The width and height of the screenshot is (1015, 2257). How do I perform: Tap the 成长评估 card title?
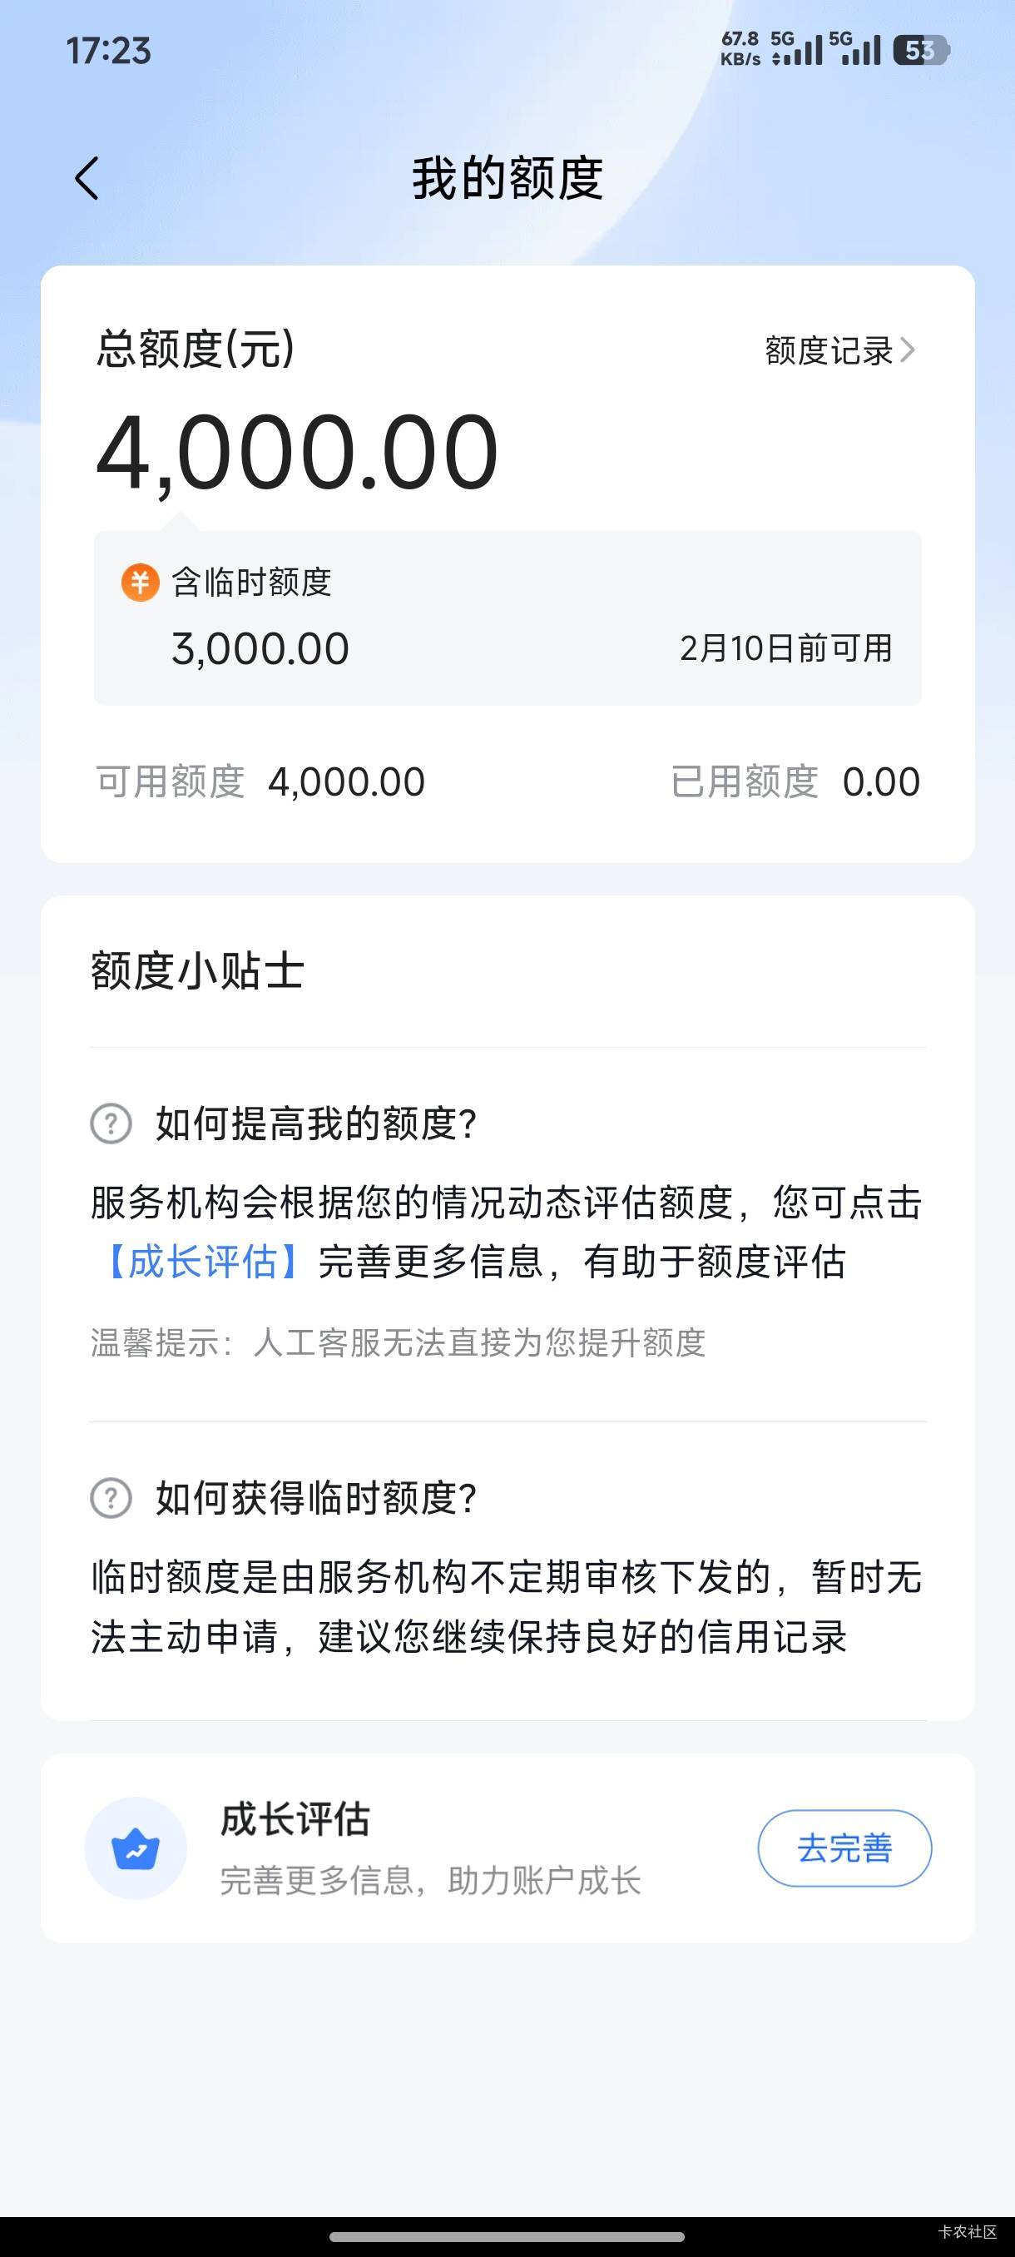tap(295, 1820)
